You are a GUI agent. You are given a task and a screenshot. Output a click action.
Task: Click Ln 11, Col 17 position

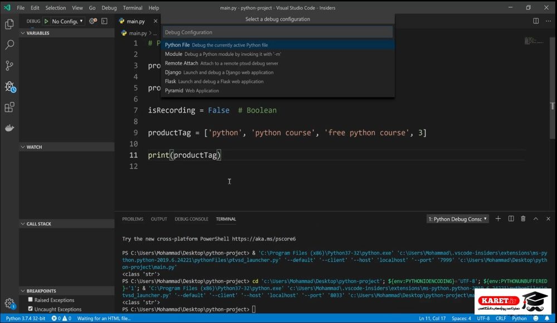(432, 319)
